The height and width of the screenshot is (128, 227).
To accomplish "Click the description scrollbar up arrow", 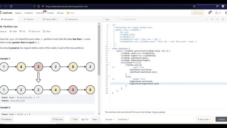I will click(x=99, y=23).
